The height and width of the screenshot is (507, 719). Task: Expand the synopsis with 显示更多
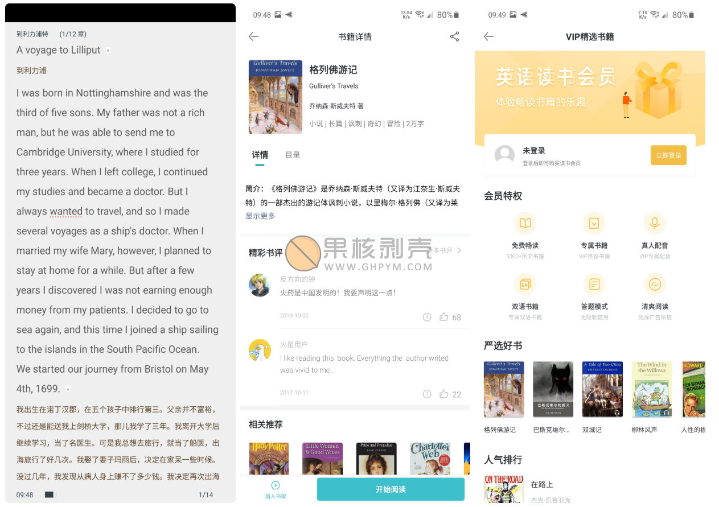pyautogui.click(x=260, y=216)
